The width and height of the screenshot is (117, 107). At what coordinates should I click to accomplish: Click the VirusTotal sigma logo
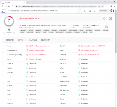3,11
